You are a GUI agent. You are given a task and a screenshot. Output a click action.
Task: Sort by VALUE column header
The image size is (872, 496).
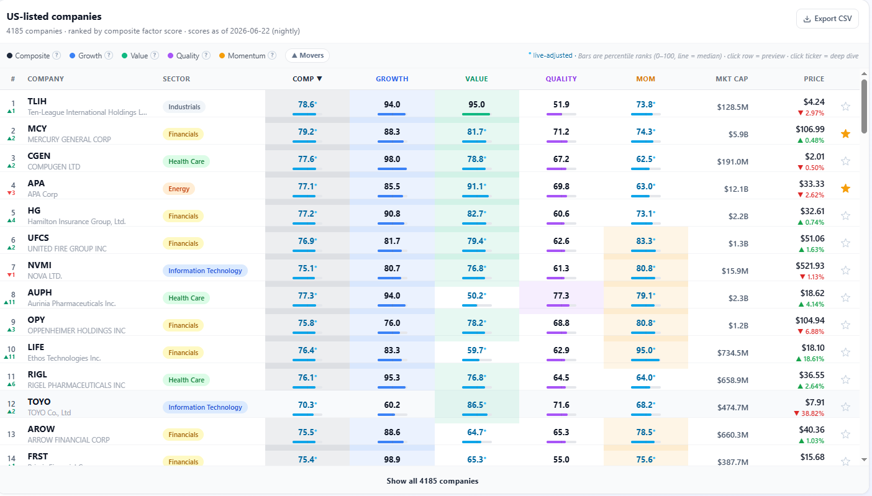tap(476, 79)
